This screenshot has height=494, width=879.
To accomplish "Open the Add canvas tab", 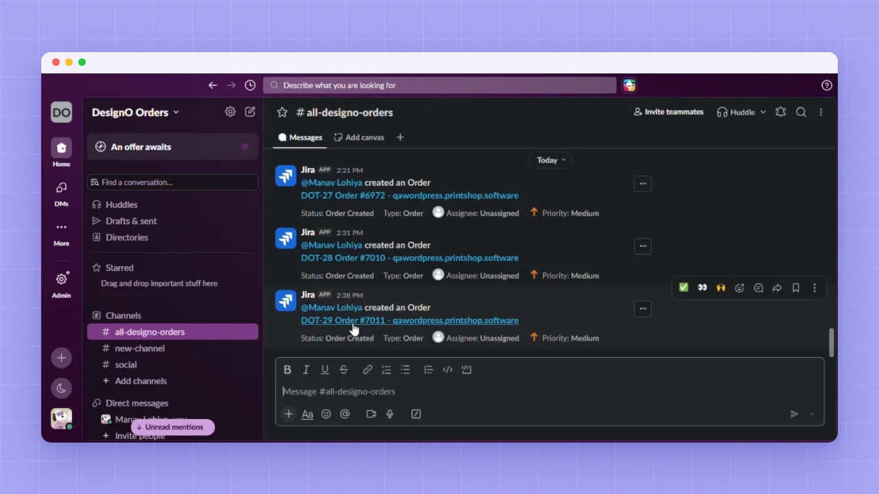I will (x=358, y=137).
